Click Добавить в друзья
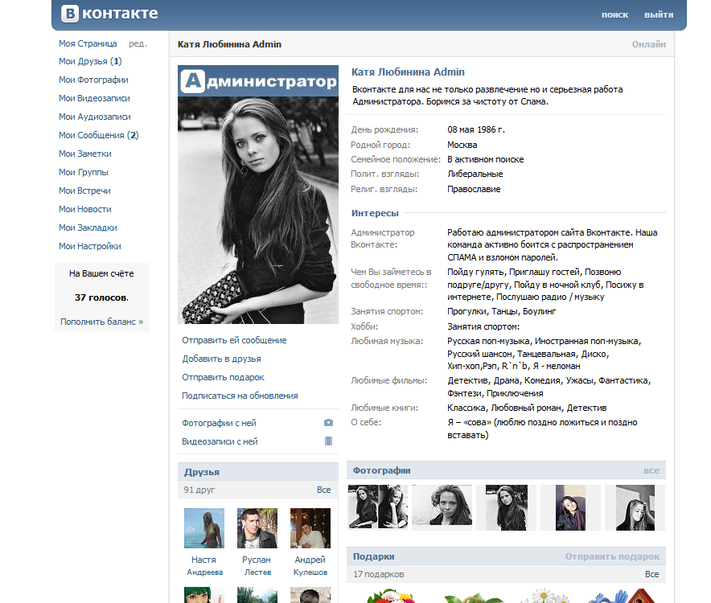The image size is (711, 603). click(222, 359)
